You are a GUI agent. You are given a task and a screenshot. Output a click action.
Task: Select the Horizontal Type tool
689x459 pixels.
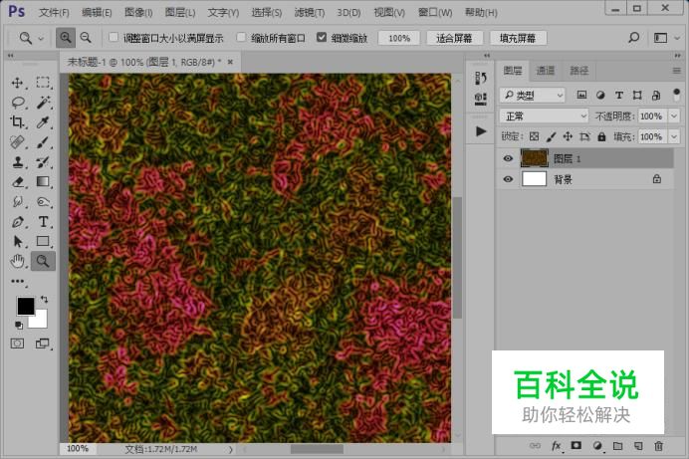[x=43, y=221]
